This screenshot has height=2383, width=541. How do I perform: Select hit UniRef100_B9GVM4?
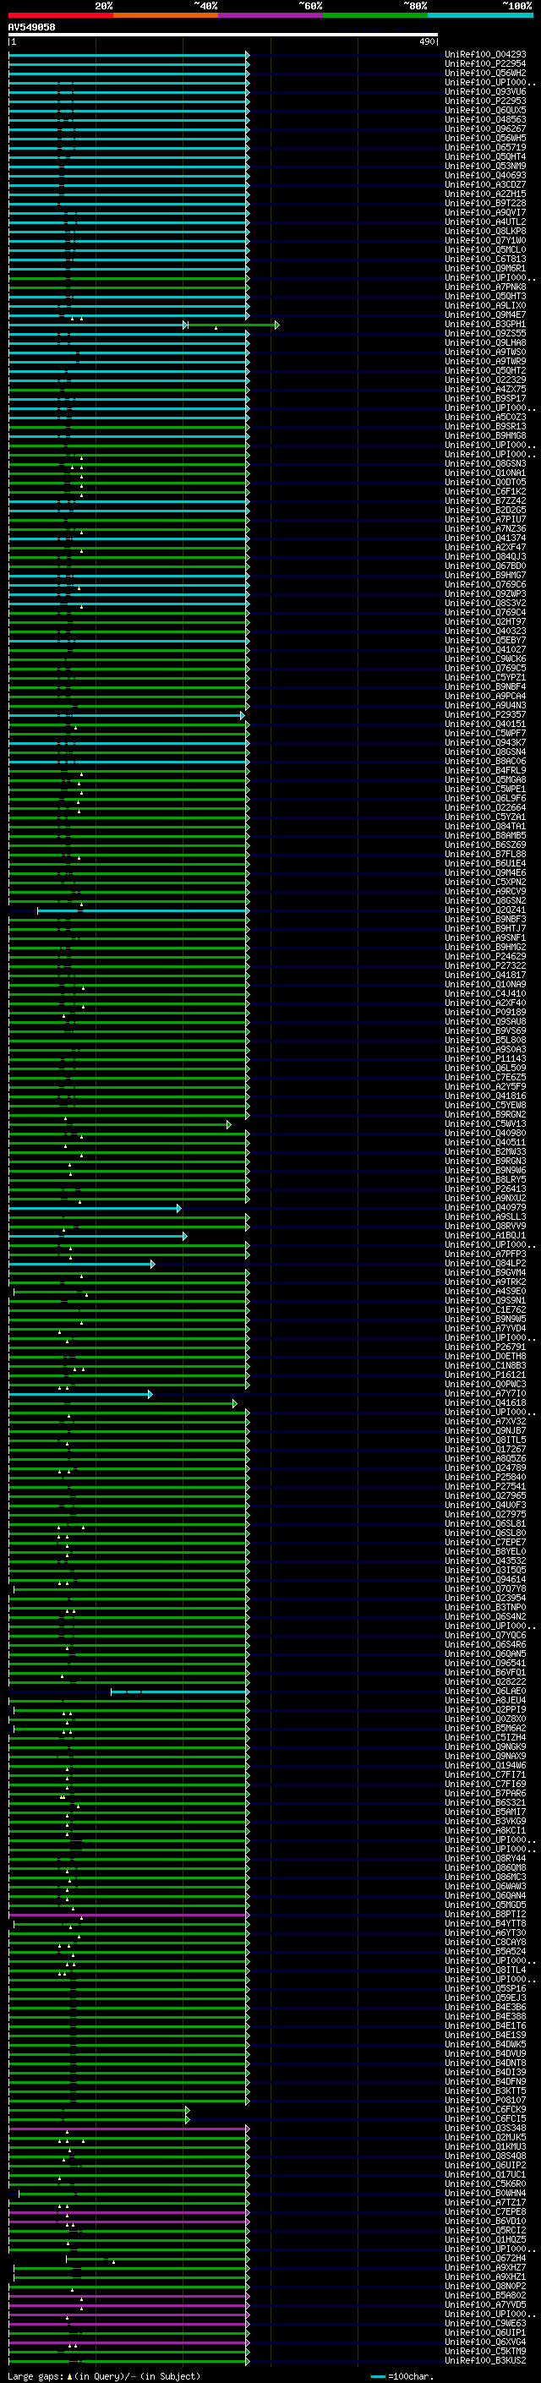tap(485, 1272)
